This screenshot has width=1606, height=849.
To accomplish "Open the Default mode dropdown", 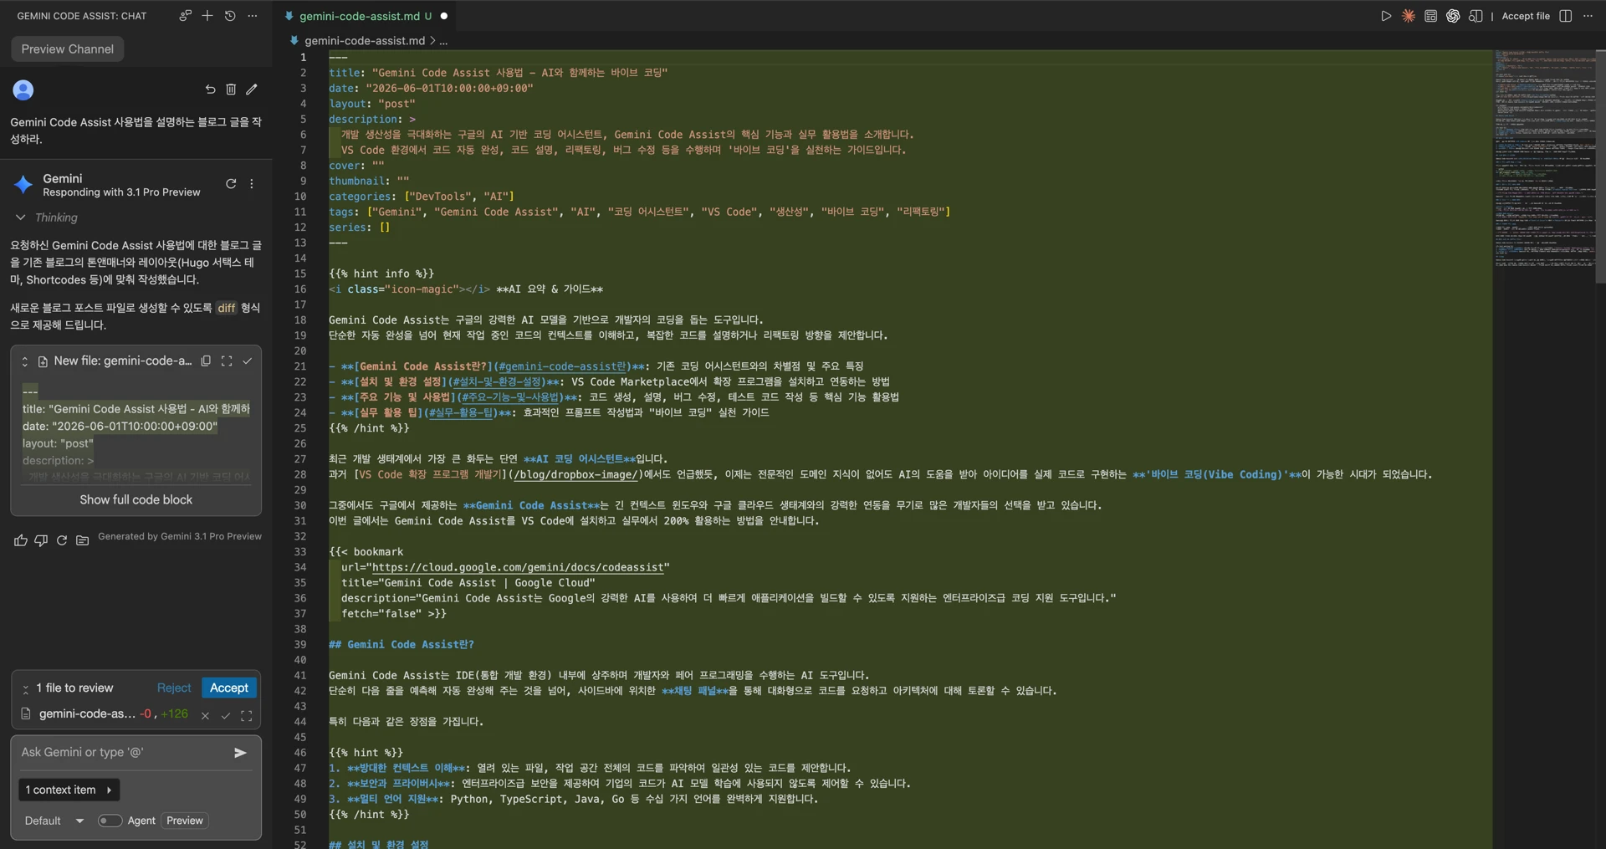I will pos(54,821).
